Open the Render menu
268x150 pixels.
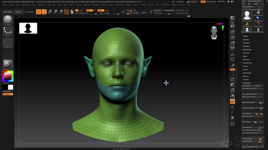click(x=128, y=5)
